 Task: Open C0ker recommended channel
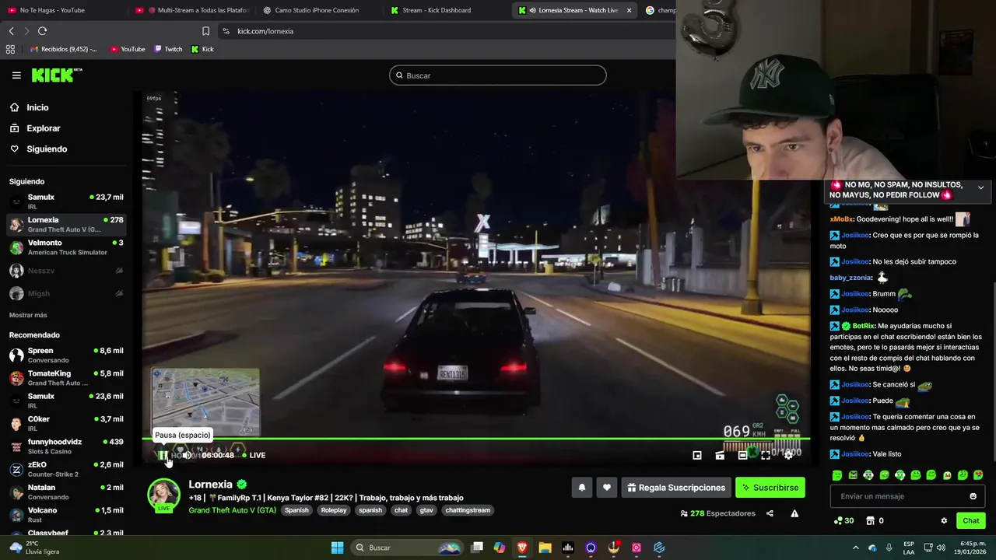66,423
